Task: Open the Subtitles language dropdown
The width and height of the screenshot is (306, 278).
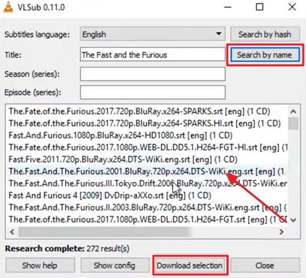Action: [153, 34]
